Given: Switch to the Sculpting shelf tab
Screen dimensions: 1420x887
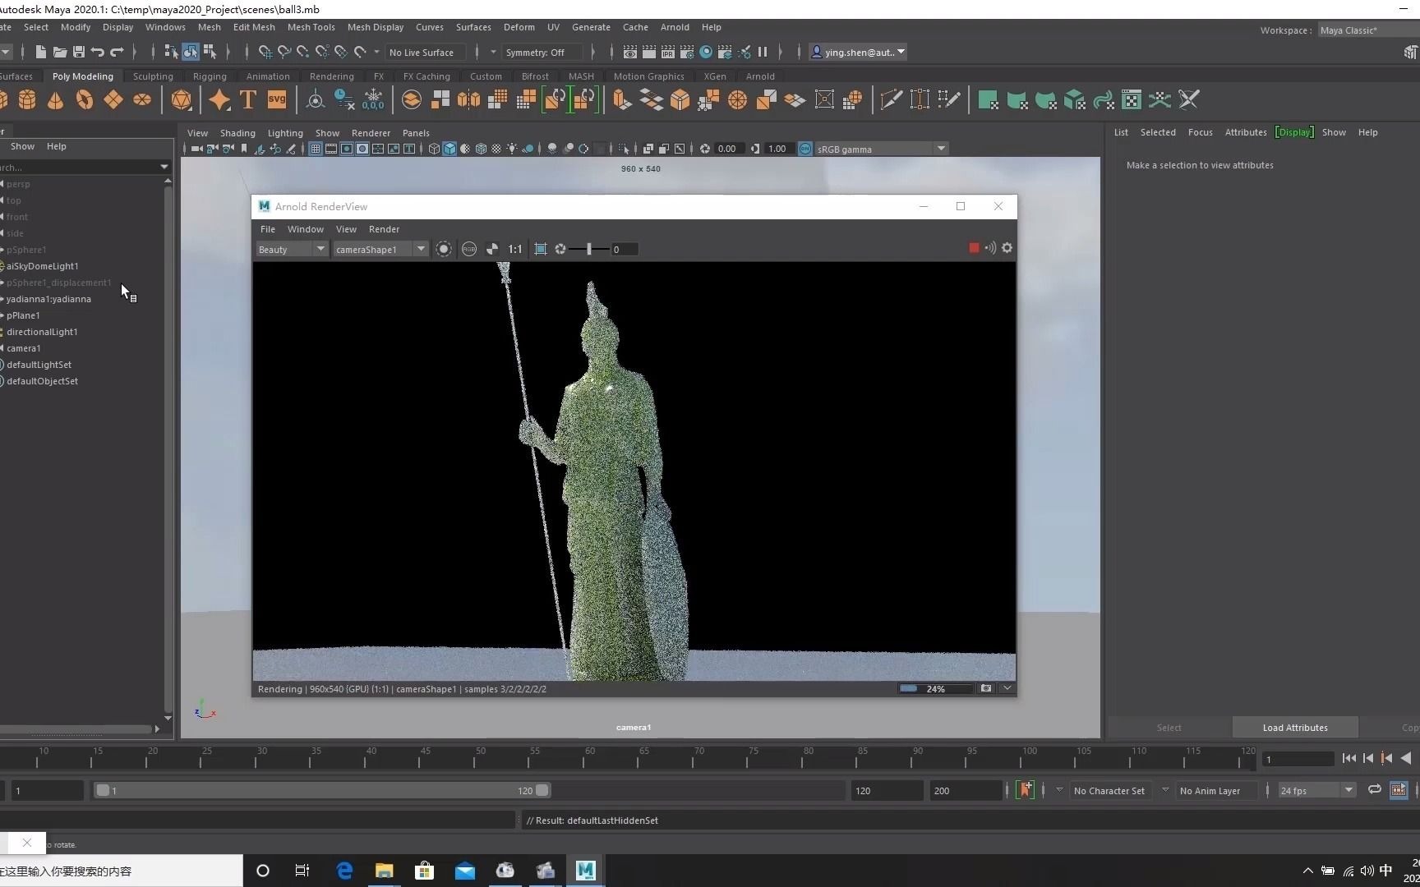Looking at the screenshot, I should 153,76.
